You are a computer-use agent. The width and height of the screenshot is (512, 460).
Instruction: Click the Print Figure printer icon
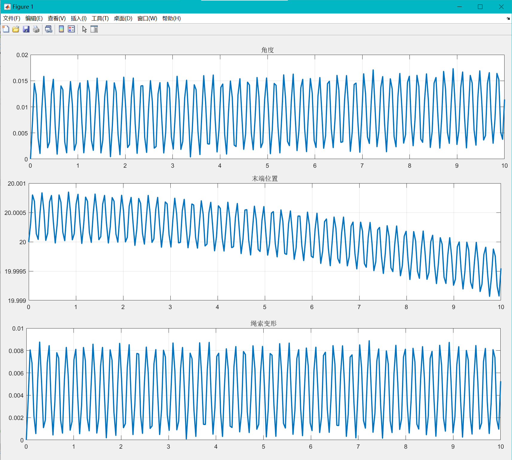[x=36, y=29]
